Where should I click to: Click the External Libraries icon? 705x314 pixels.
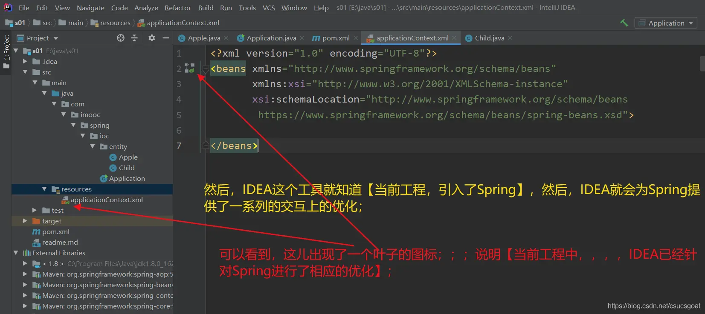26,253
